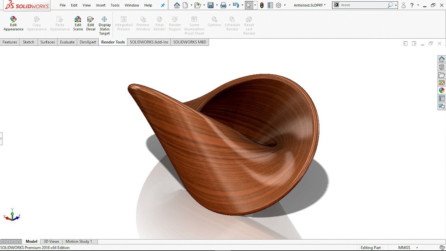Open the View Palette task pane icon

click(442, 83)
